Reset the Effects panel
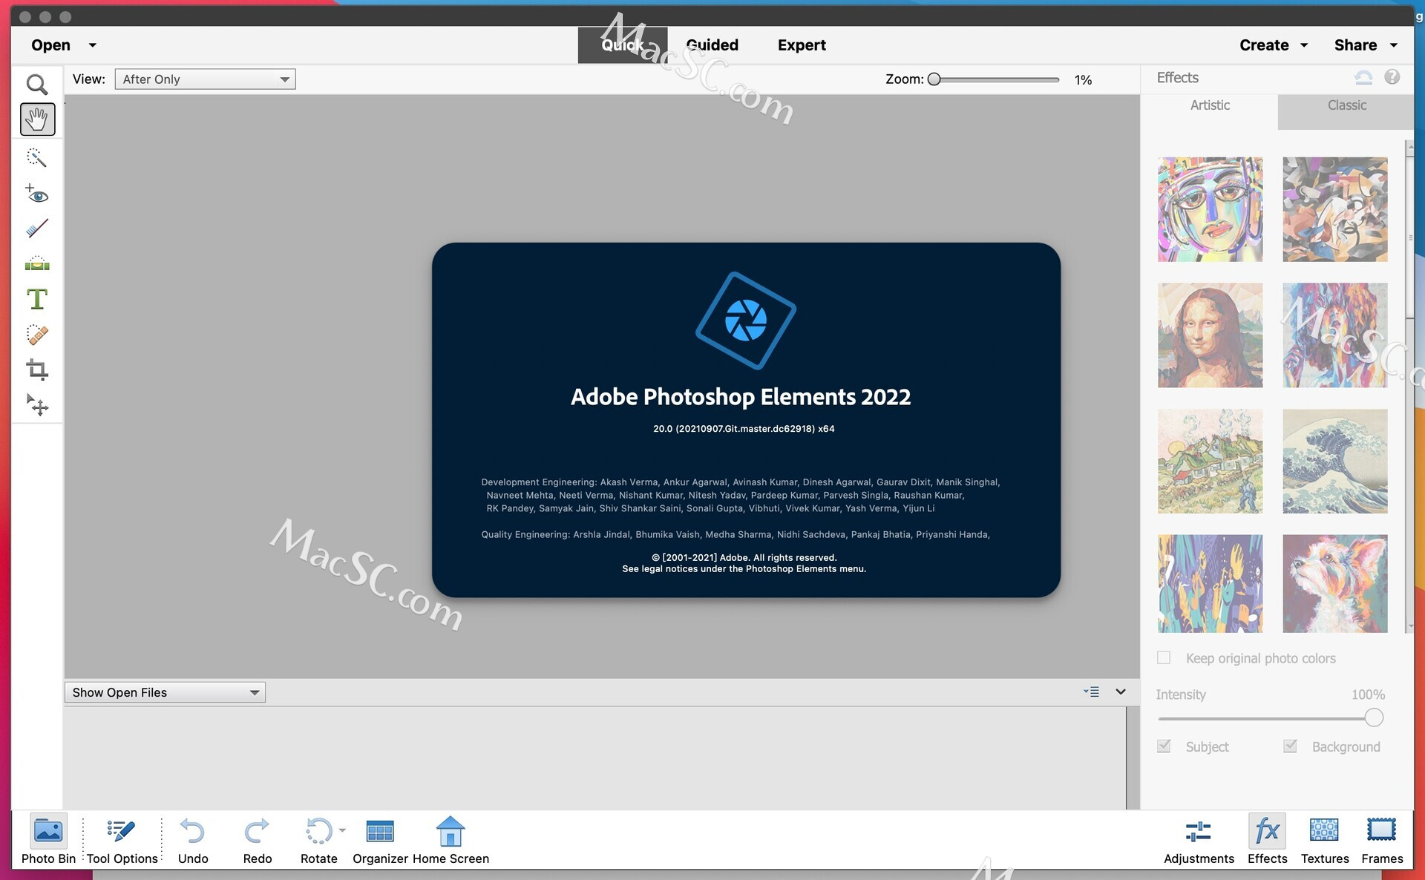 coord(1363,77)
